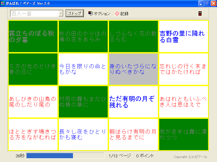Click the green card 霧立ちのぼる秋の夕暮

(x=33, y=37)
